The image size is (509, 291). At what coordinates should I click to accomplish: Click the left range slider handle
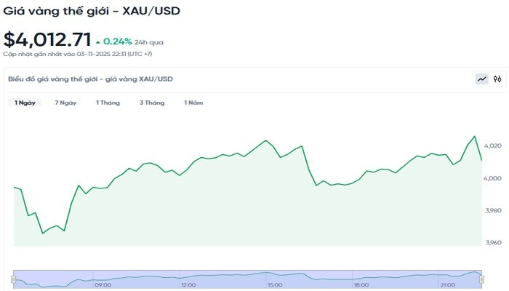(13, 278)
